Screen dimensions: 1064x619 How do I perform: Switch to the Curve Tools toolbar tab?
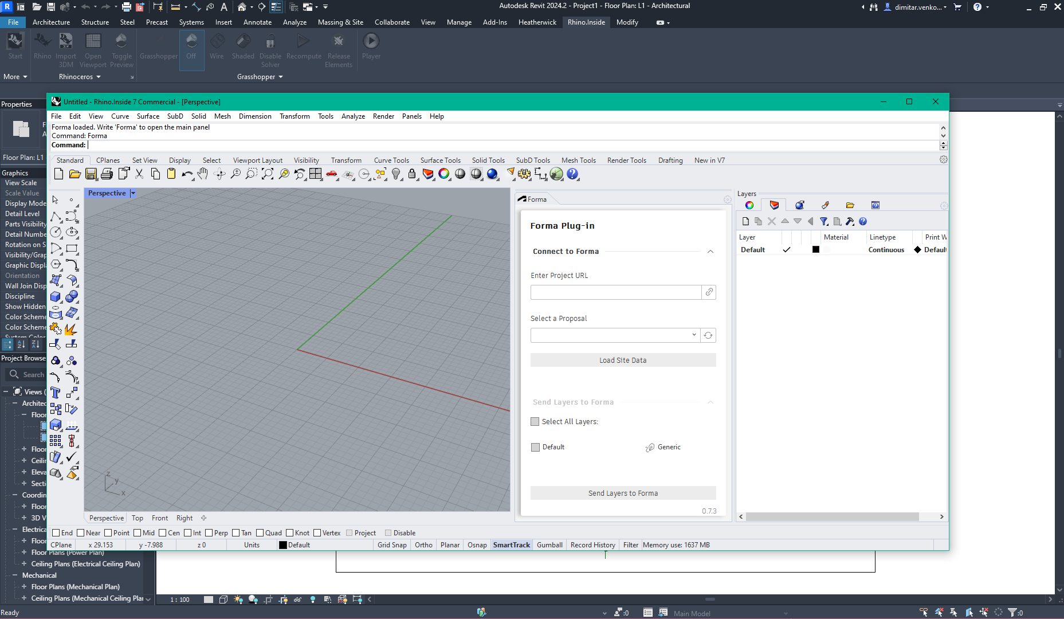point(391,160)
